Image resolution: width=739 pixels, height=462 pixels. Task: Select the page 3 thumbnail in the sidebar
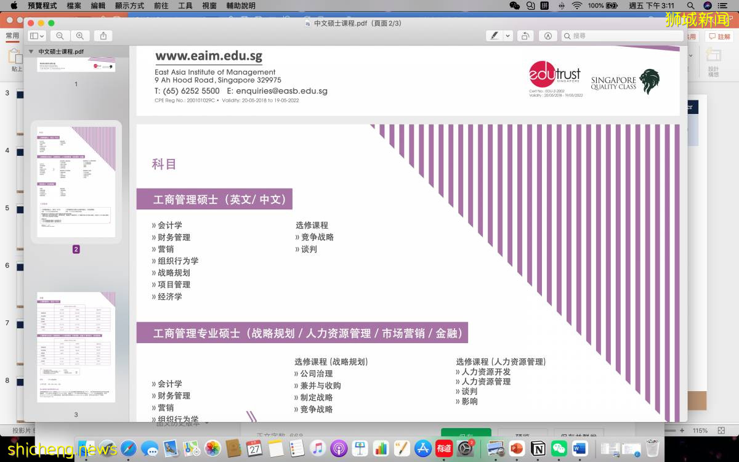pyautogui.click(x=76, y=346)
